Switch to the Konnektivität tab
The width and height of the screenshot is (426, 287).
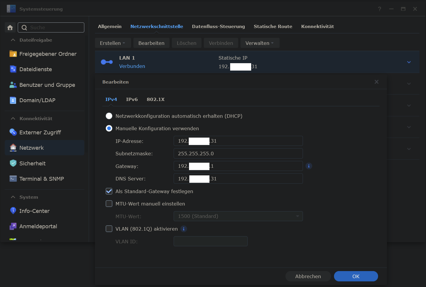[x=317, y=26]
